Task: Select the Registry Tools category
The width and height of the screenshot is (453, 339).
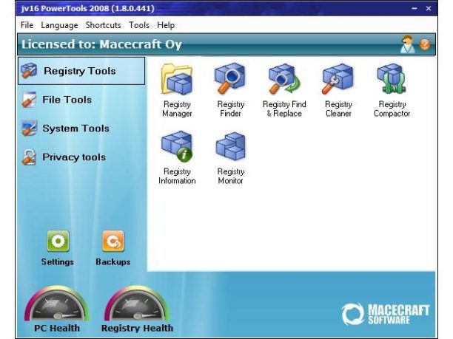Action: (x=81, y=71)
